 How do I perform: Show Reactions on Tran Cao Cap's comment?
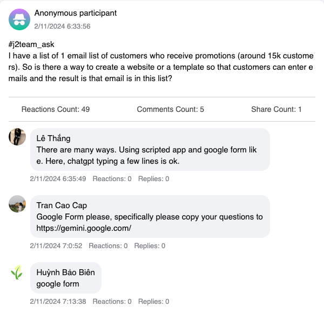[108, 245]
